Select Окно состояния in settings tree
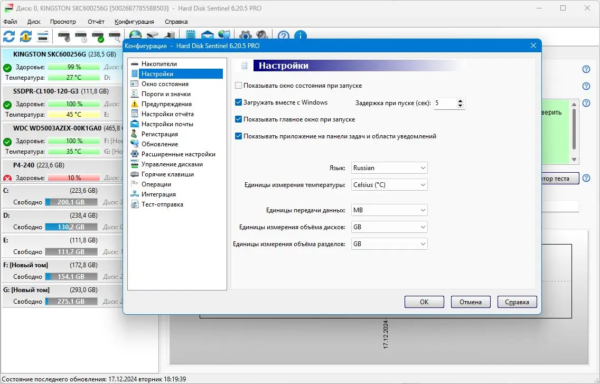Viewport: 600px width, 384px height. pos(165,84)
